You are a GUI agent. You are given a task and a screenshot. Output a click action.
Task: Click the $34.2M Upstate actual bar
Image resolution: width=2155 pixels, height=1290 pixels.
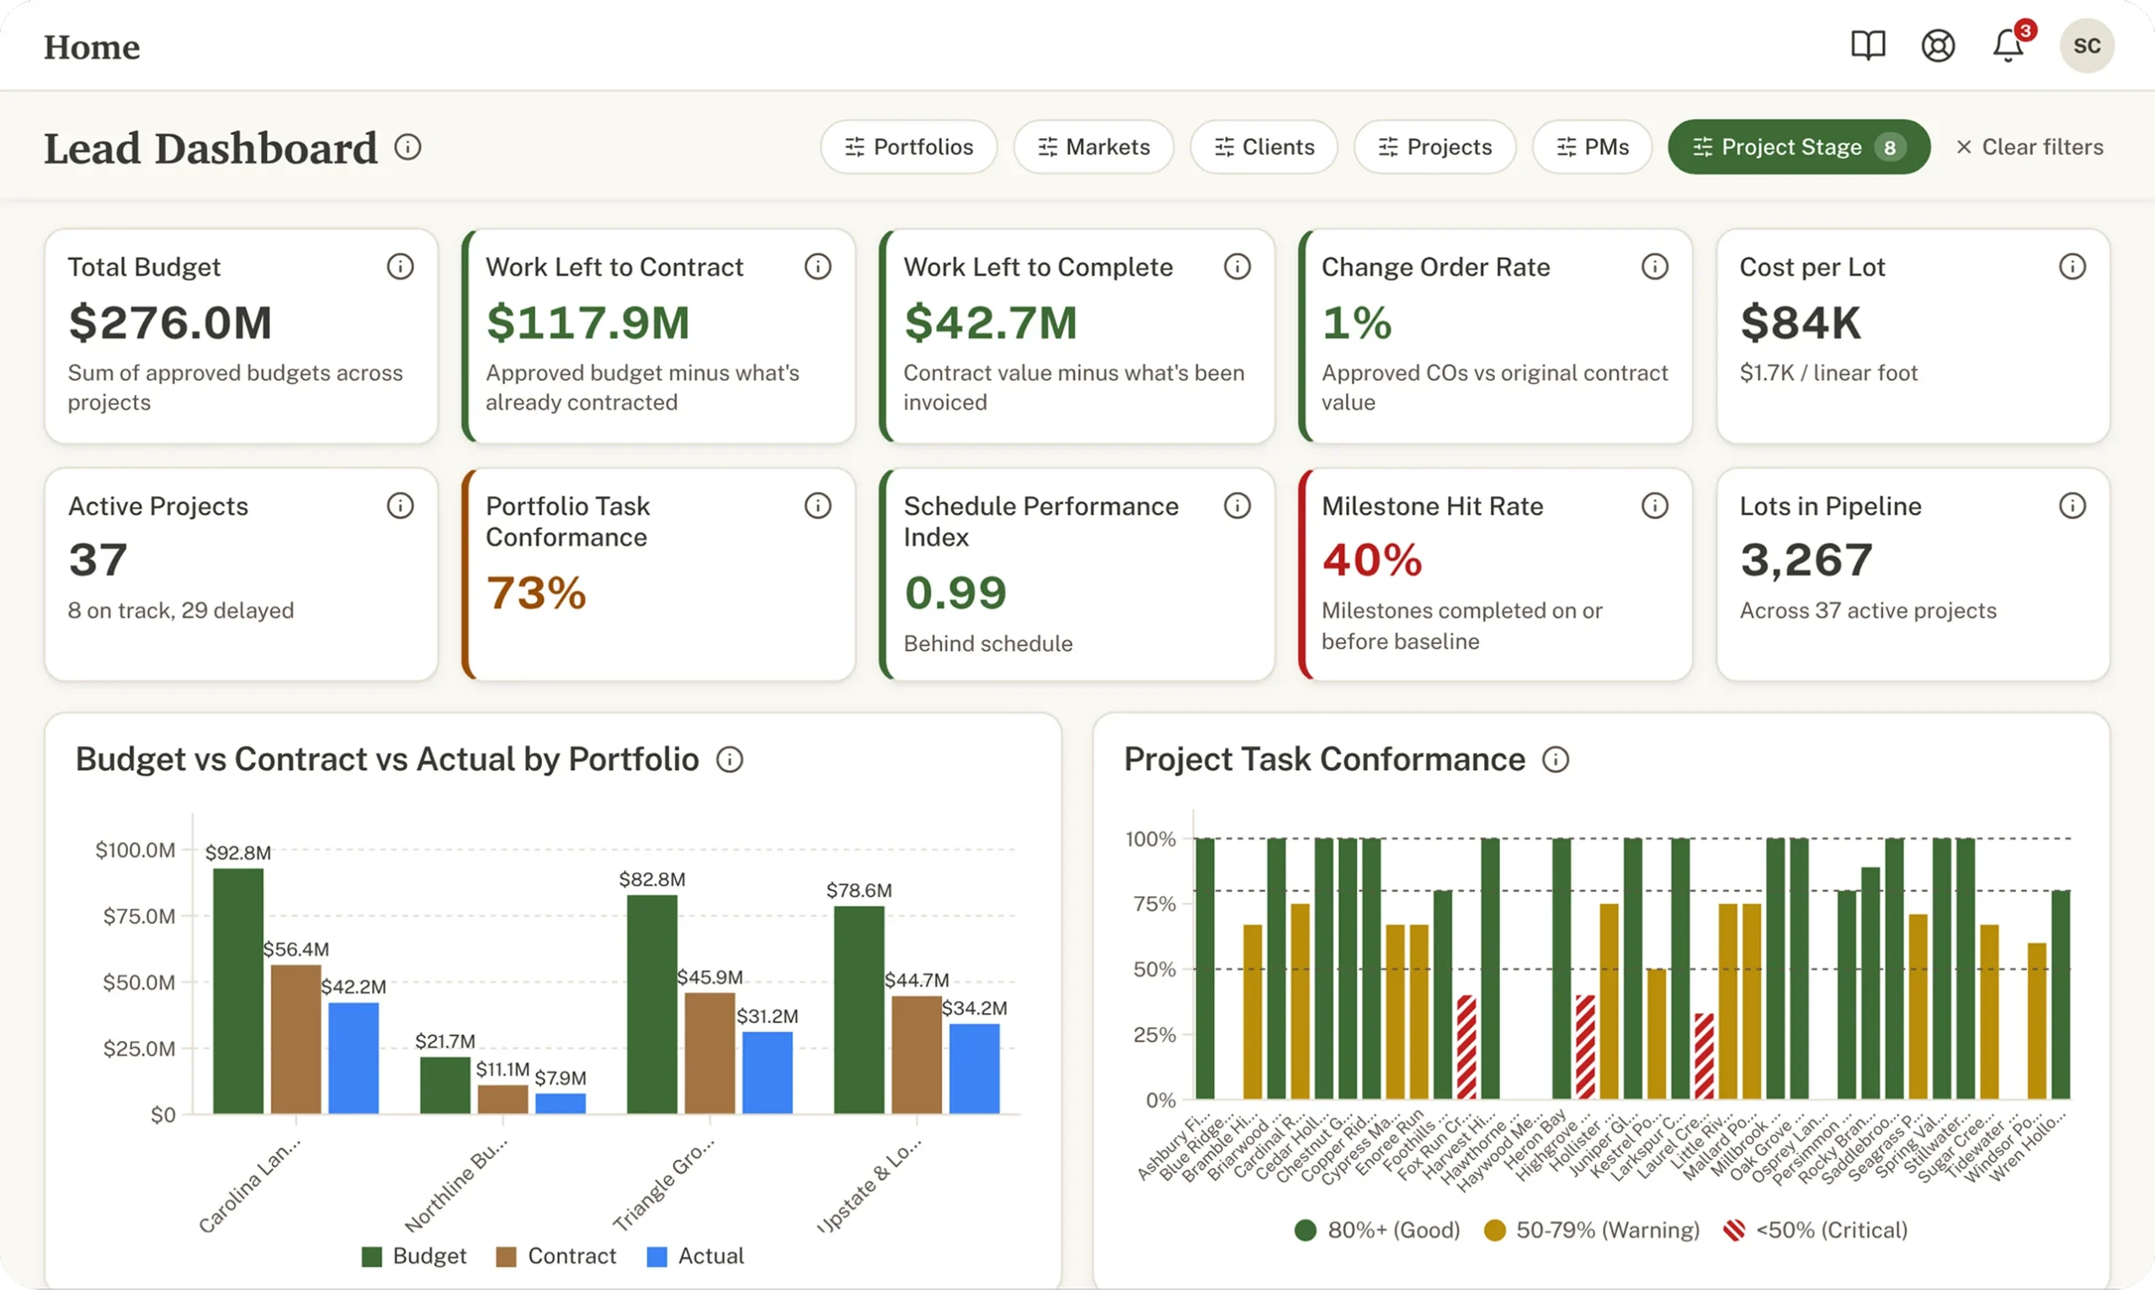tap(974, 1069)
